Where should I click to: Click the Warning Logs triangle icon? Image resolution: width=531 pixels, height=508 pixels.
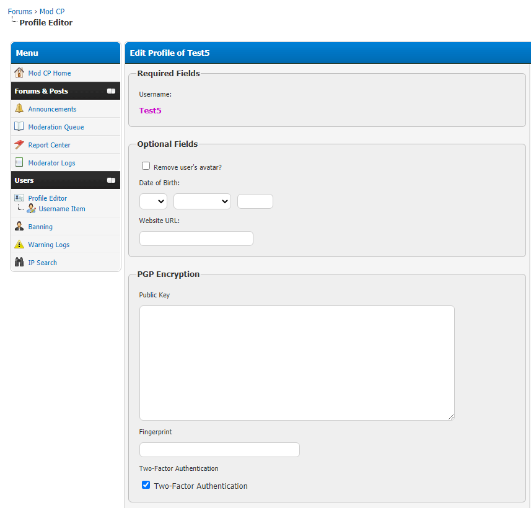[x=19, y=245]
